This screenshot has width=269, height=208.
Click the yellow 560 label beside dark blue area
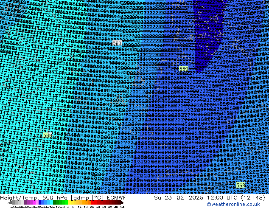pos(184,69)
